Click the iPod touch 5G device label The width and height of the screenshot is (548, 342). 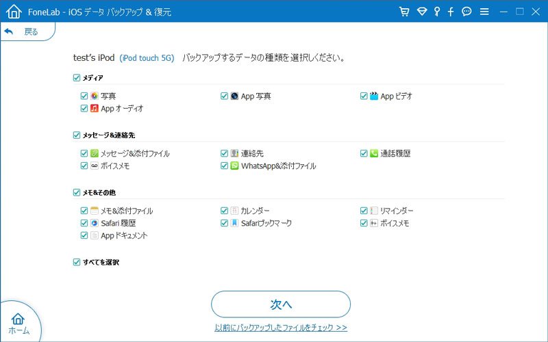(x=147, y=58)
